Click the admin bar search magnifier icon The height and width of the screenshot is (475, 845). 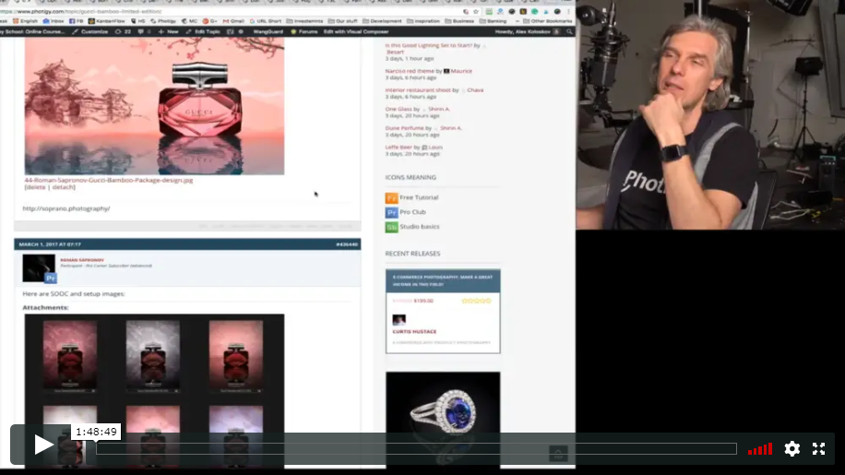point(569,31)
